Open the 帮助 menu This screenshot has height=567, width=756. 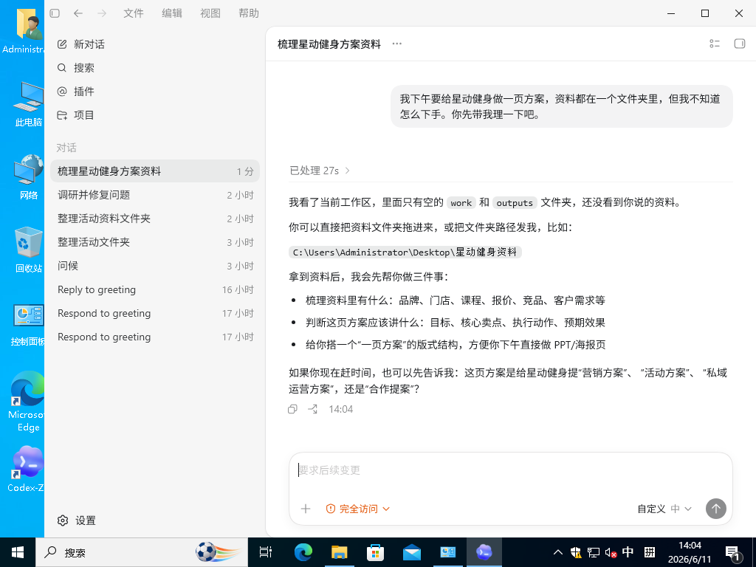tap(249, 13)
